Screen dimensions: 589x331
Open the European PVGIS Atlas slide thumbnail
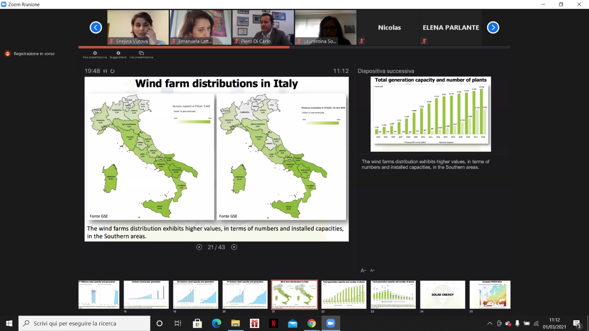(x=492, y=295)
